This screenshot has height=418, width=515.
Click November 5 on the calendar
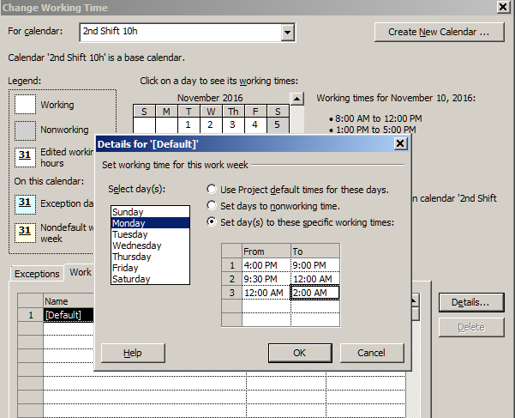point(278,124)
